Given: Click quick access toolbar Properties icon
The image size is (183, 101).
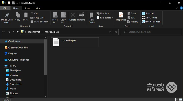Looking at the screenshot, I should click(9, 3).
